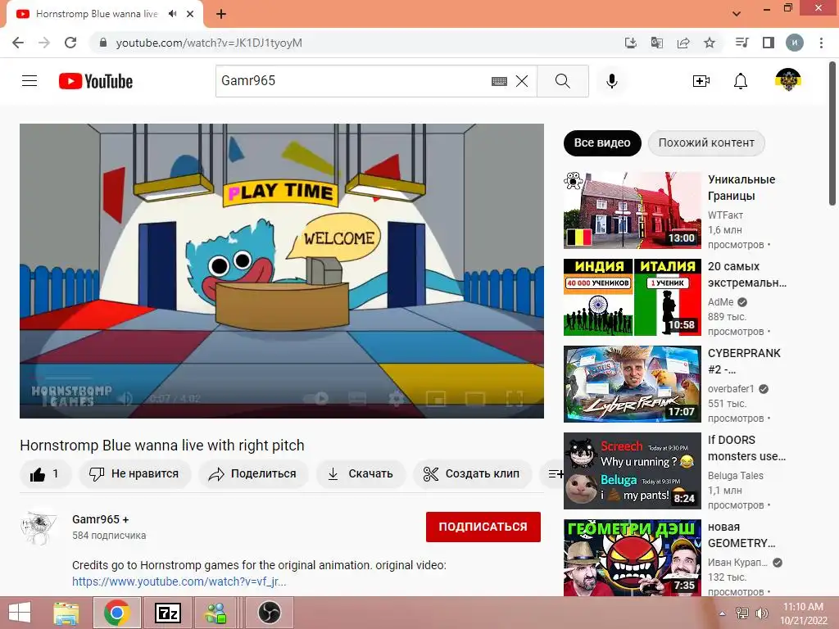The image size is (839, 629).
Task: Open '20 самых экстремальн...' video title
Action: (747, 274)
